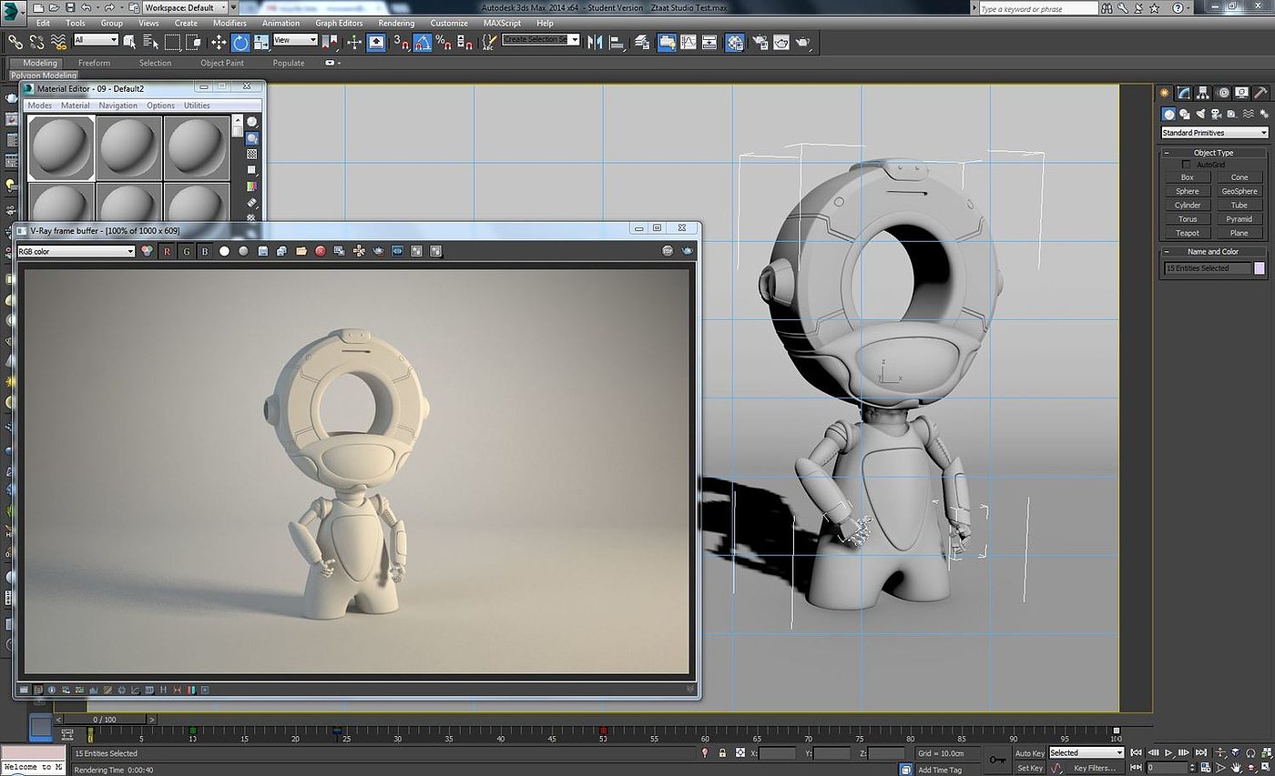Click the object color swatch
The height and width of the screenshot is (776, 1275).
pyautogui.click(x=1260, y=268)
